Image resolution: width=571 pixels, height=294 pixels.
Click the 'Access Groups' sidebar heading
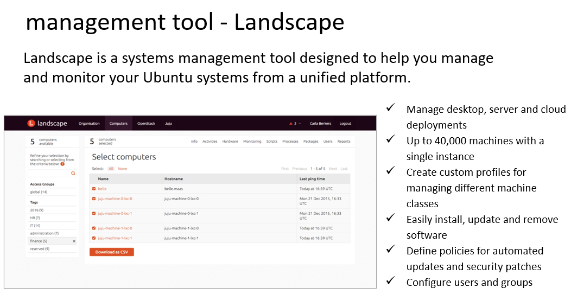[x=42, y=184]
